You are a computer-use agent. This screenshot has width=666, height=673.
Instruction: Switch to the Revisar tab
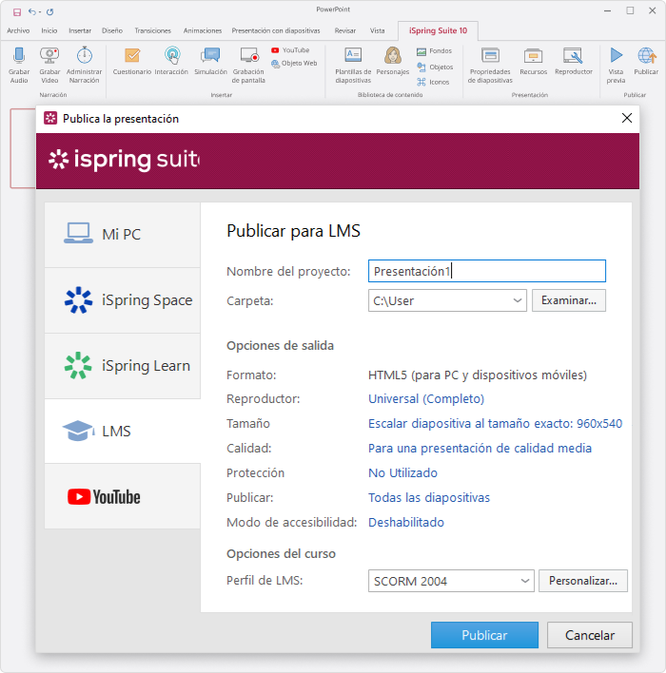click(345, 31)
